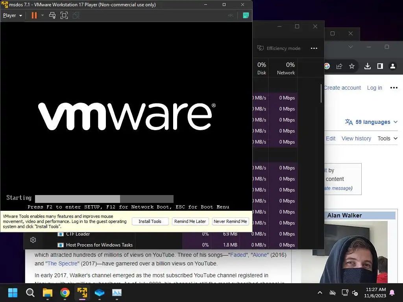Click Log in link on Wikipedia
Viewport: 403px width, 302px height.
375,88
